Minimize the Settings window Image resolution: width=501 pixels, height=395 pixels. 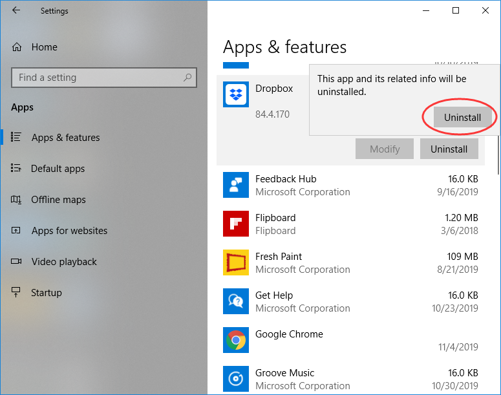[x=426, y=10]
